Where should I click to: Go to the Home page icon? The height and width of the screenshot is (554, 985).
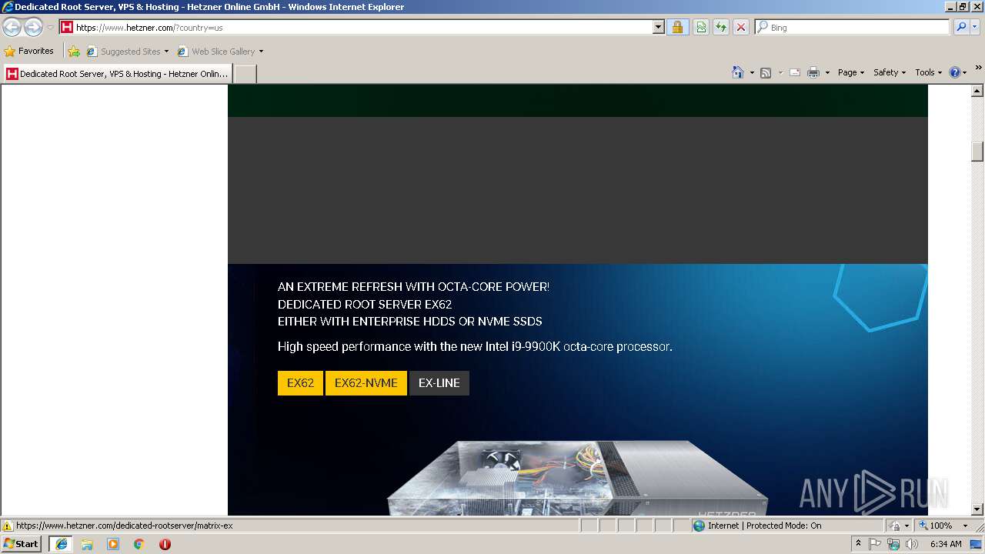(738, 72)
